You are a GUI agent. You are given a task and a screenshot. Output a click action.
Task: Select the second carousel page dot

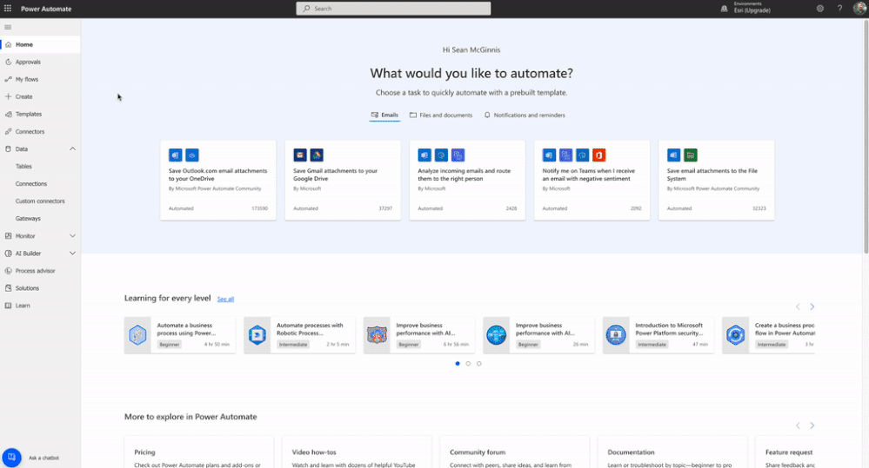click(x=468, y=364)
